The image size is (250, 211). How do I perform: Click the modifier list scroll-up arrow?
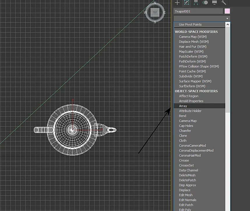point(228,24)
